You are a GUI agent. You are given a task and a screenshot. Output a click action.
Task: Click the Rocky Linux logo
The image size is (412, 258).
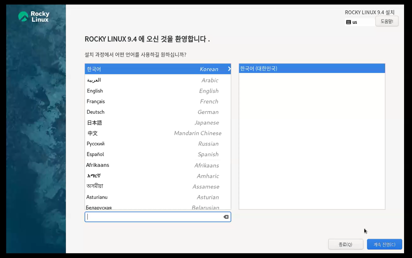[x=33, y=17]
